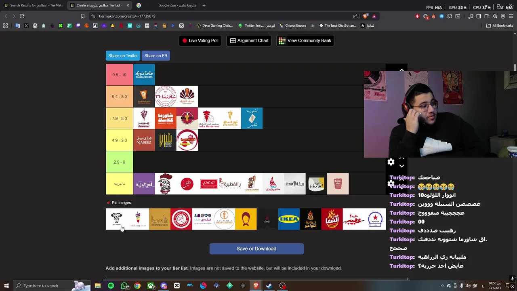Click the 7.9 - 5.0 tier label

click(x=119, y=118)
